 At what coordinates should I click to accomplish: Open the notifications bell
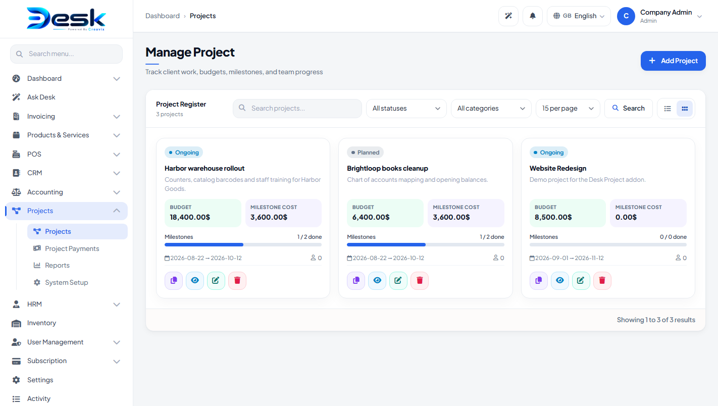pyautogui.click(x=533, y=16)
